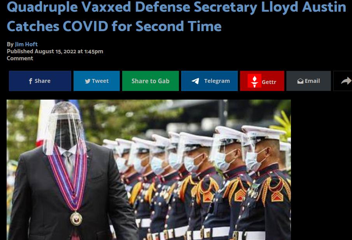
Task: Click the Email envelope icon
Action: coord(300,81)
